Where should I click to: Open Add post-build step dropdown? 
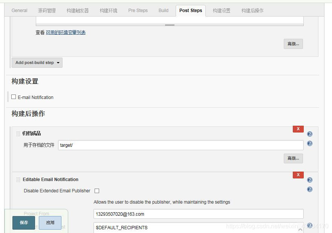(37, 62)
